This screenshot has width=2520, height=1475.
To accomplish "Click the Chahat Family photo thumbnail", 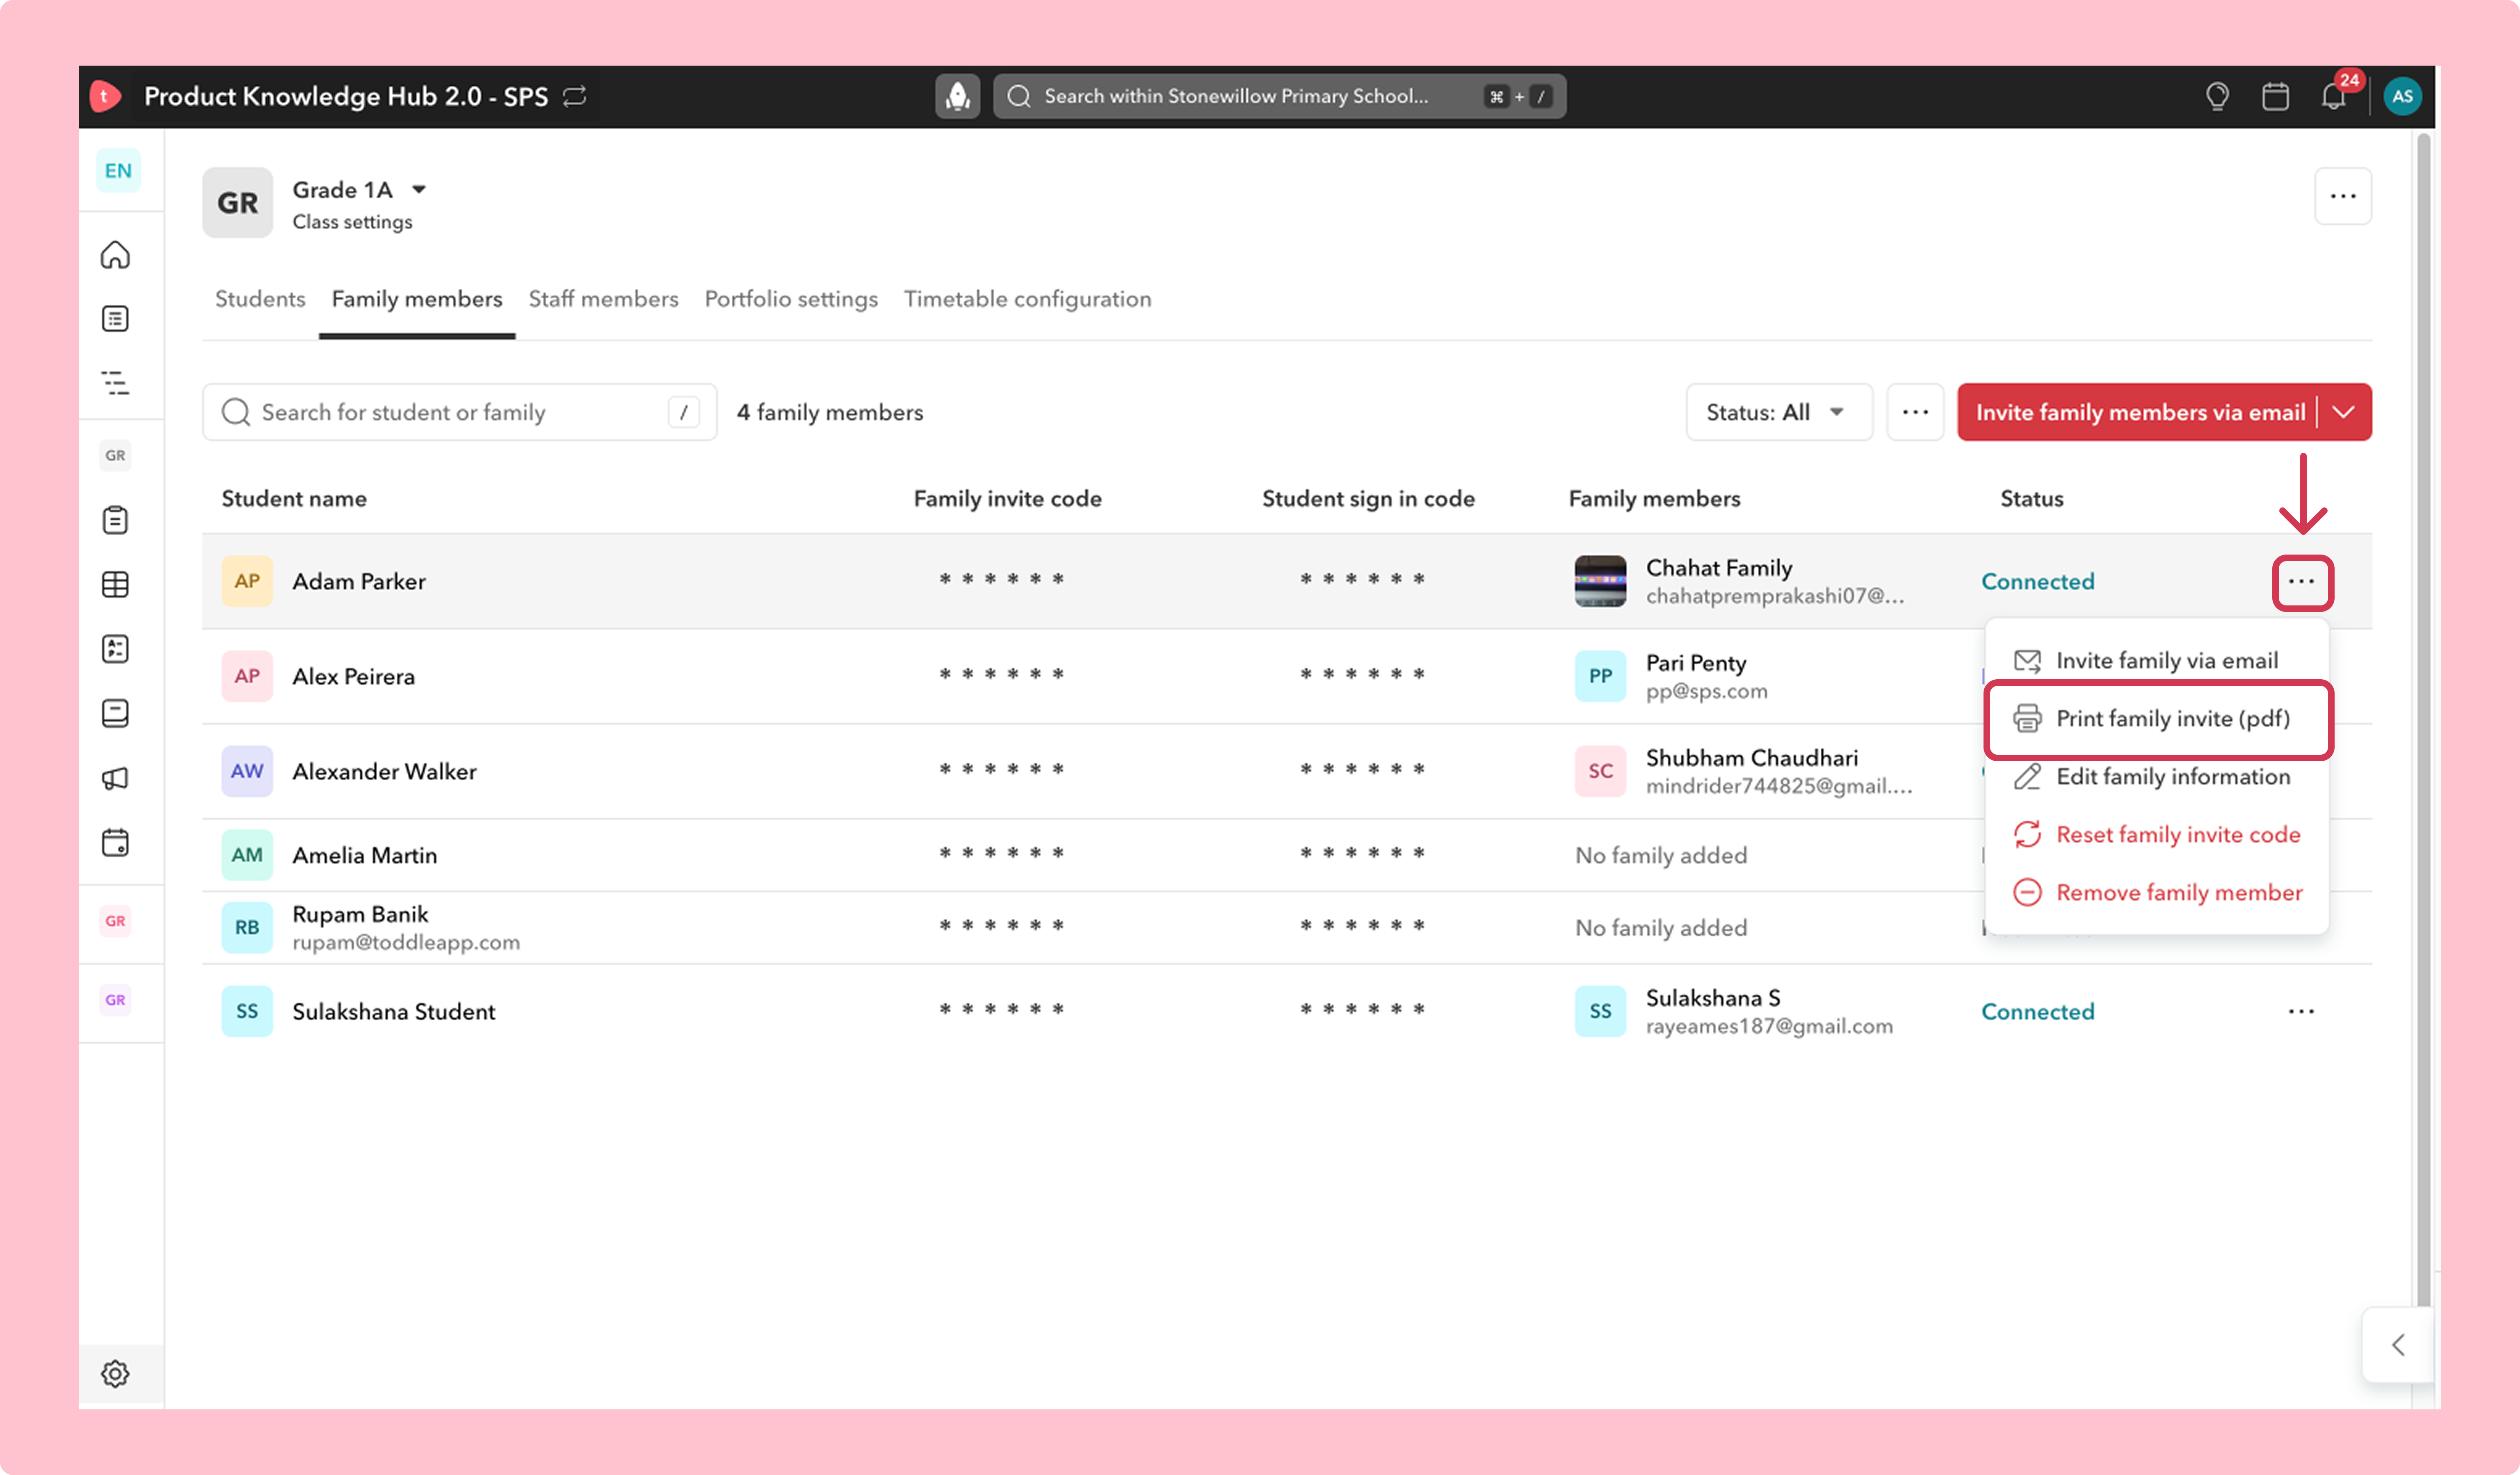I will (1600, 582).
